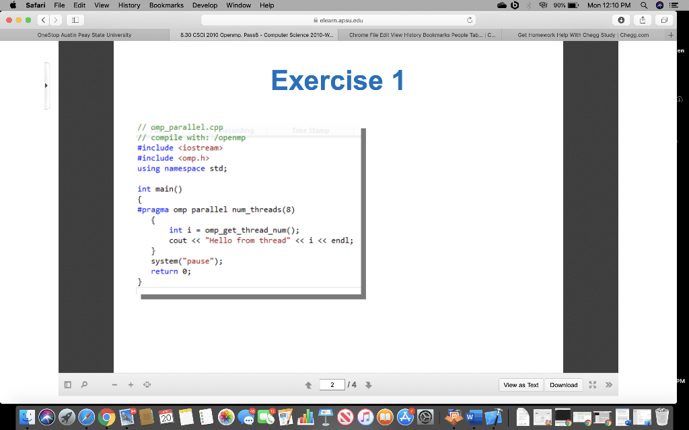Toggle the Safari sidebar
689x430 pixels.
pos(74,19)
